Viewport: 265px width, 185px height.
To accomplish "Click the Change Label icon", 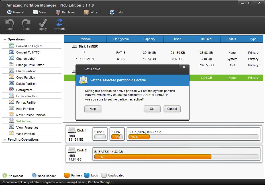I will coord(11,58).
